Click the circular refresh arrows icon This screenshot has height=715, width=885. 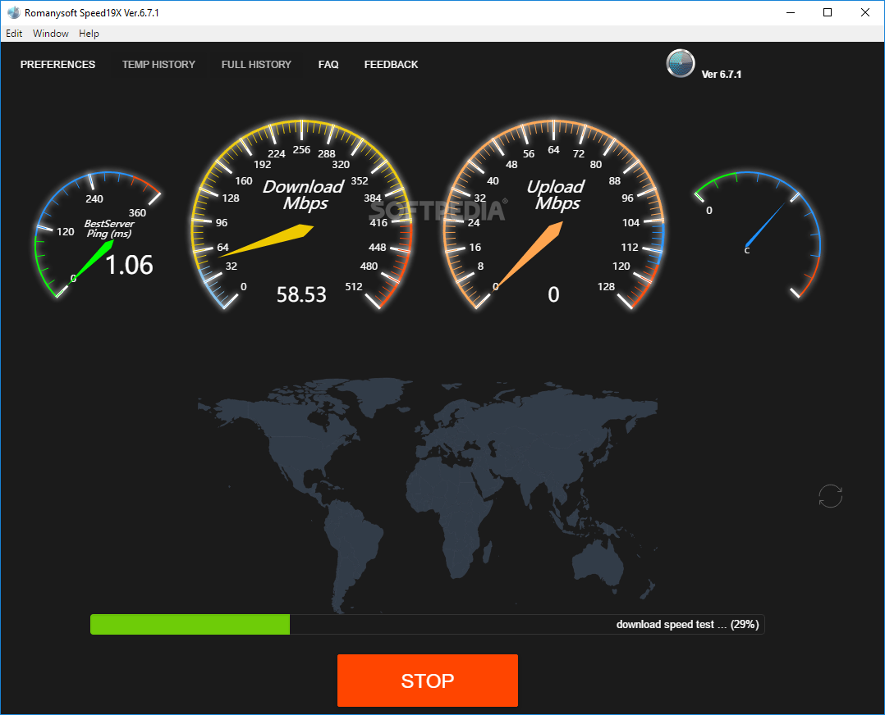pos(830,496)
